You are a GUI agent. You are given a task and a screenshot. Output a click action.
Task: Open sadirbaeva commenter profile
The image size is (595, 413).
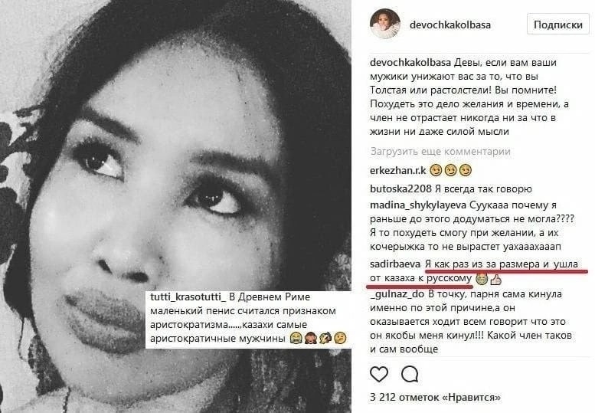point(395,264)
